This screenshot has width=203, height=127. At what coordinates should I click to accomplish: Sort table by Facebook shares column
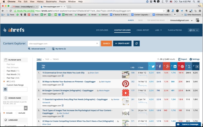tap(159, 66)
